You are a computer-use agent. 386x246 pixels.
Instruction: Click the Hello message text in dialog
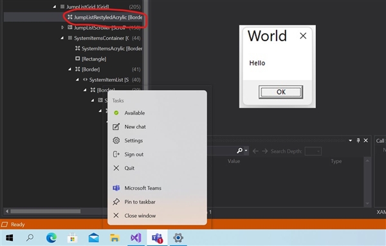pos(257,63)
